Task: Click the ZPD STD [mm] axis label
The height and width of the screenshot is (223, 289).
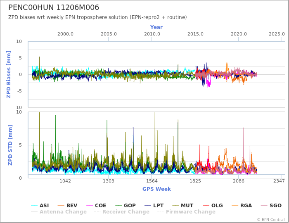Action: (x=10, y=145)
